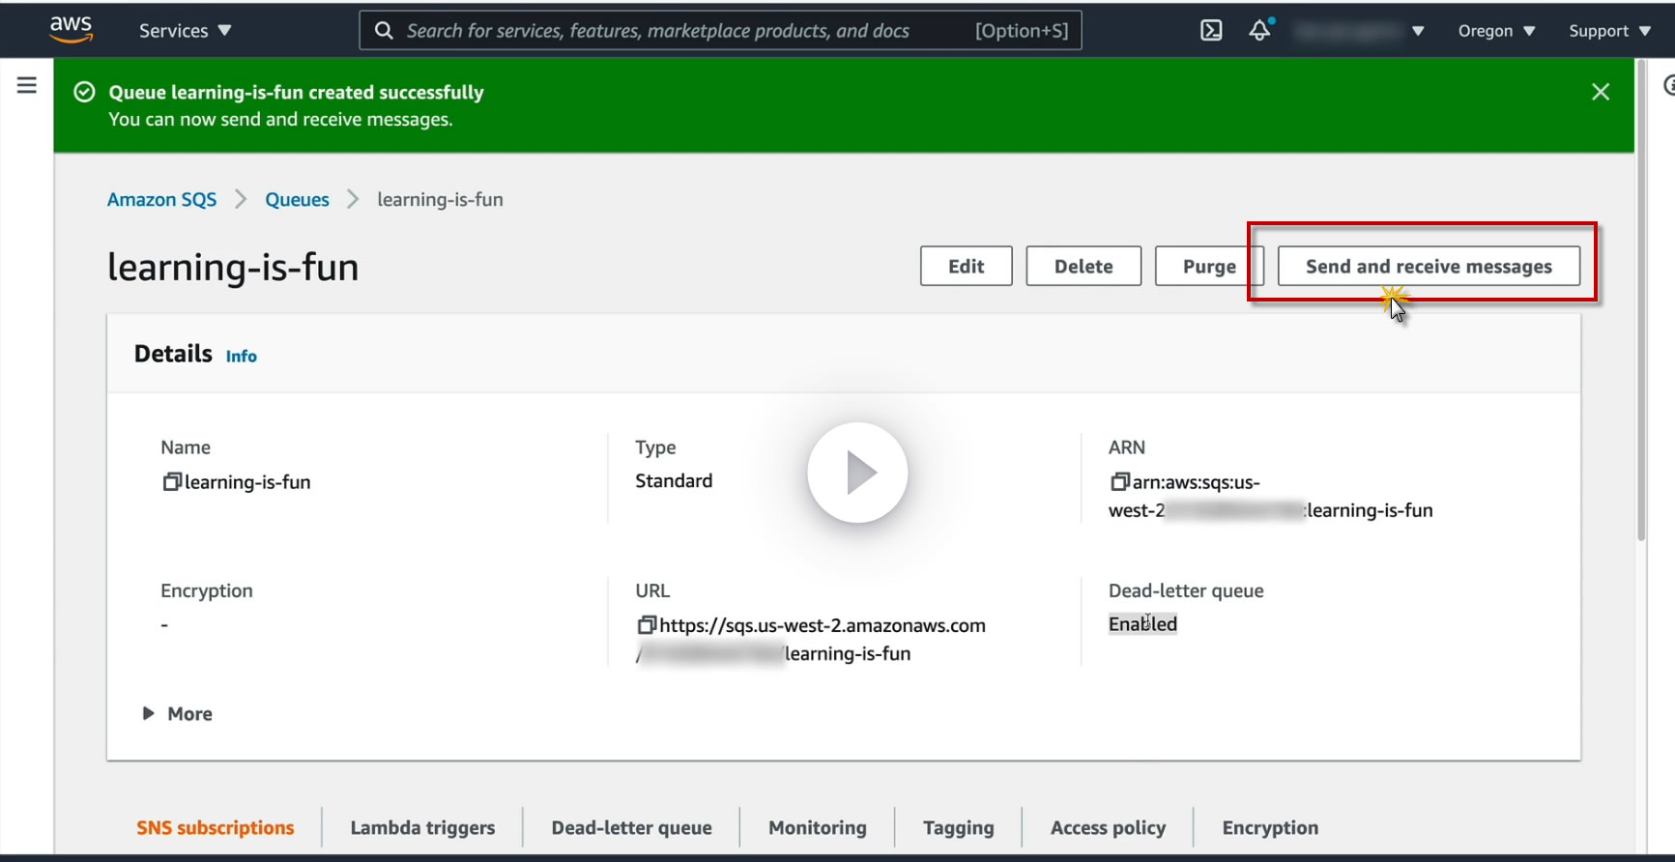Image resolution: width=1675 pixels, height=862 pixels.
Task: Play the video overlay button
Action: [x=857, y=473]
